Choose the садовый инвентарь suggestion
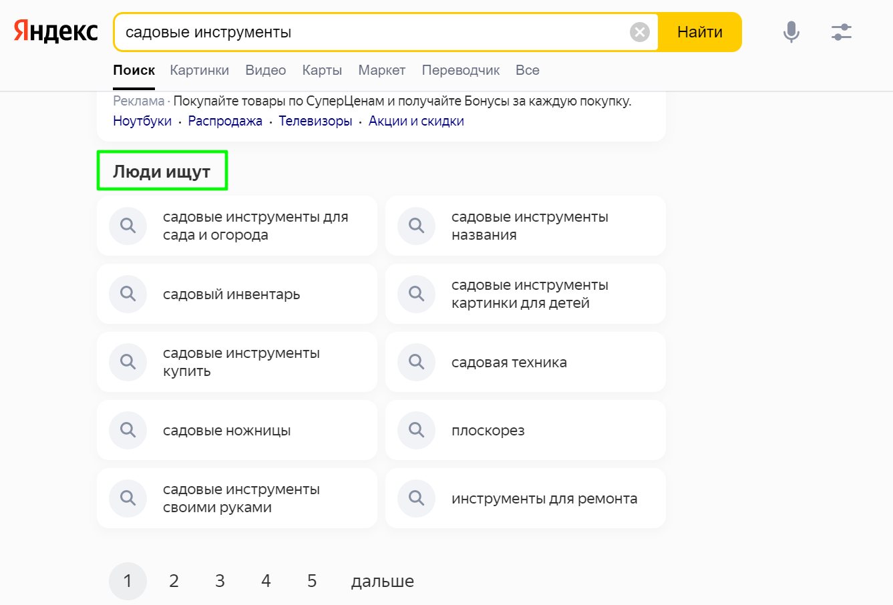 click(x=237, y=294)
